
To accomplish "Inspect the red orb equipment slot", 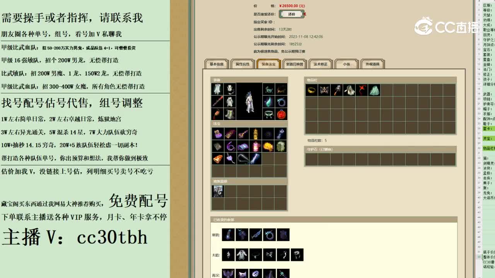I will click(281, 114).
